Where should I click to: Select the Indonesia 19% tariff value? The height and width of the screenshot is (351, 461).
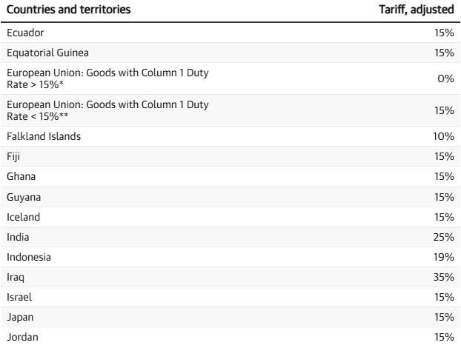coord(444,257)
